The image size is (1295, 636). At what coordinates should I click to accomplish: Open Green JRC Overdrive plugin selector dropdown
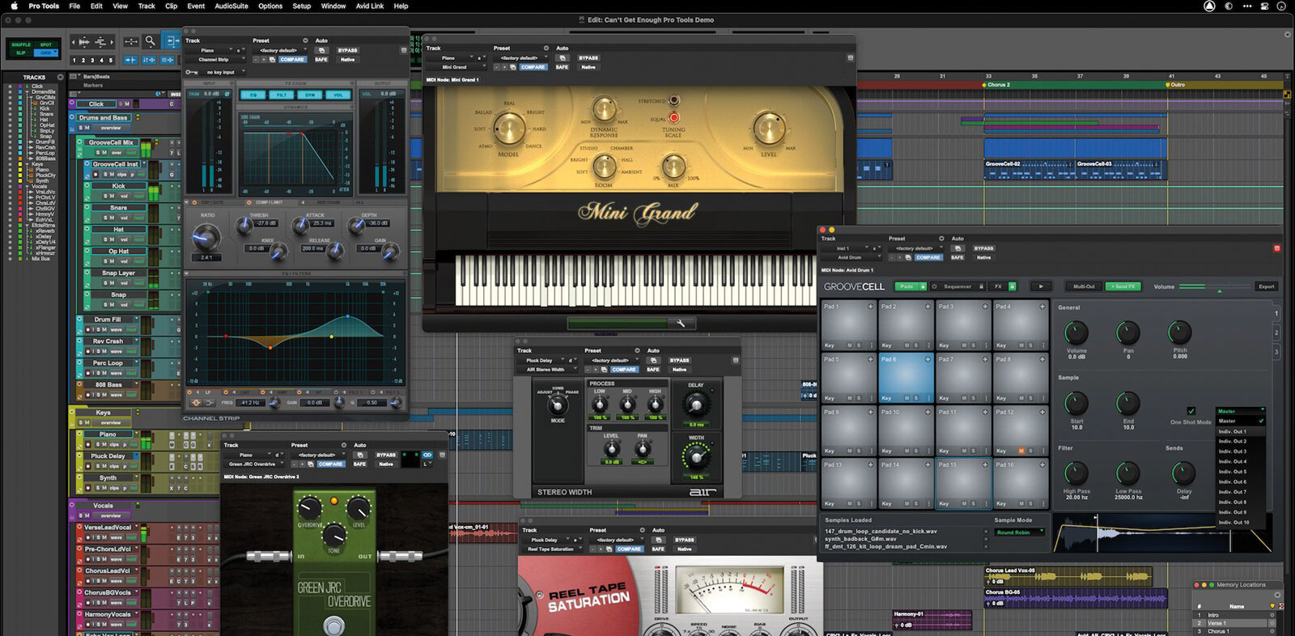point(255,464)
